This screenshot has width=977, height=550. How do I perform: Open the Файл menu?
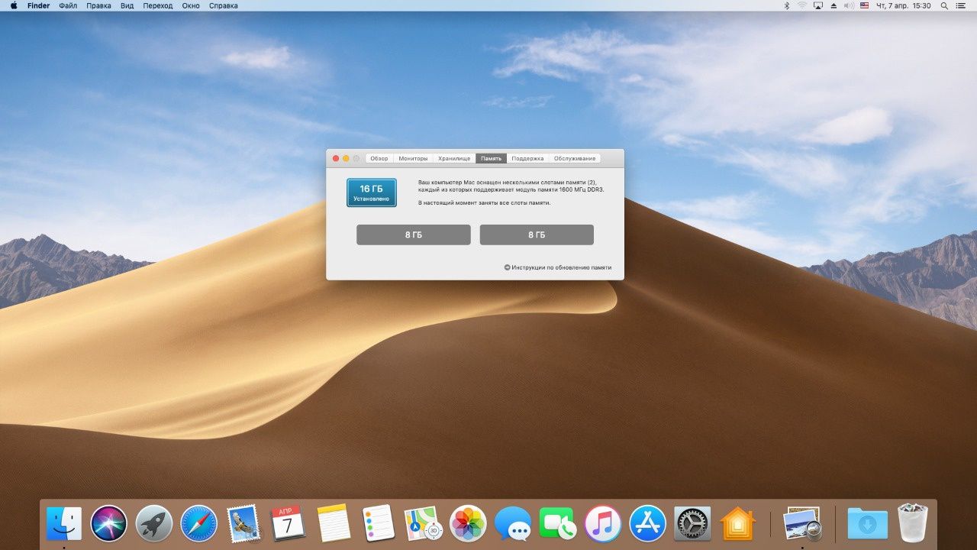pos(68,5)
